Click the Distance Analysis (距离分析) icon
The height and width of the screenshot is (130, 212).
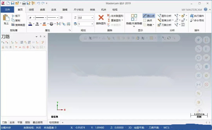tap(159, 20)
